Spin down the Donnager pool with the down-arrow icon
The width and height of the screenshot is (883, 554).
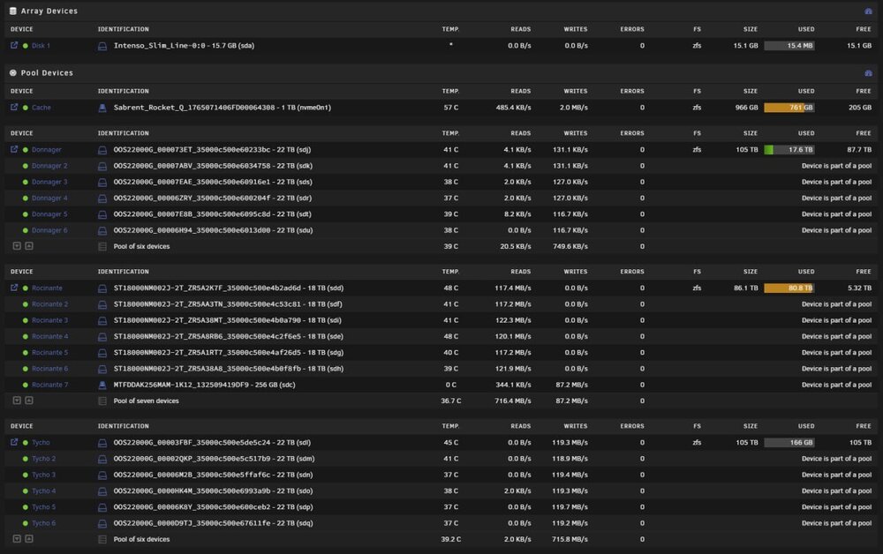(x=17, y=246)
